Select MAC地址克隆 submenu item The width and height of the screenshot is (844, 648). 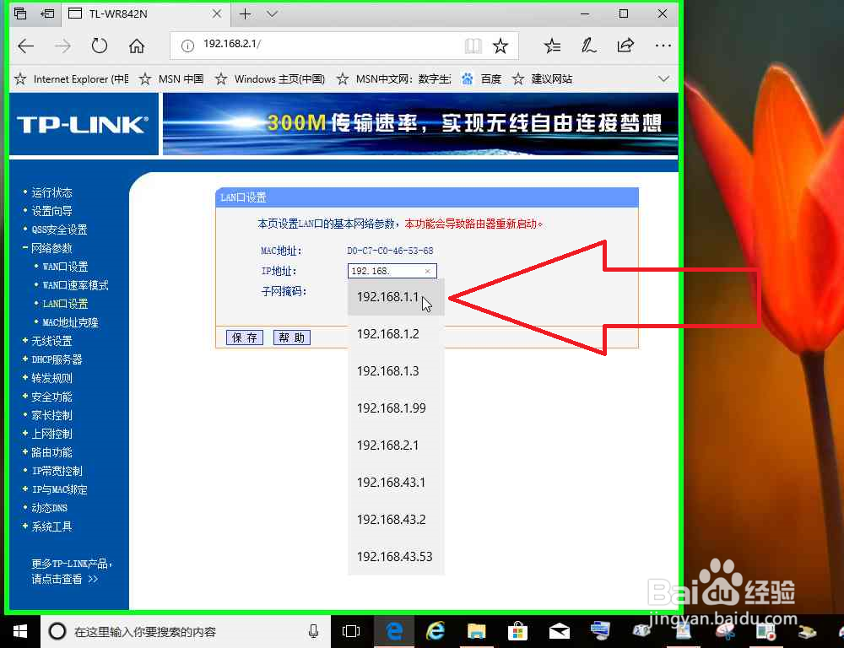point(71,323)
